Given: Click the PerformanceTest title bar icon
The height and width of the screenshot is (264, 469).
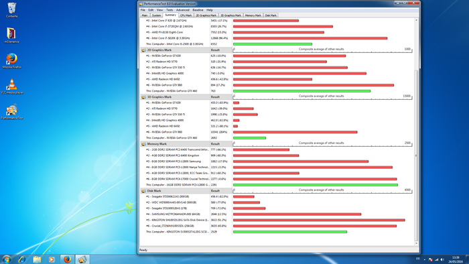Looking at the screenshot, I should [141, 4].
